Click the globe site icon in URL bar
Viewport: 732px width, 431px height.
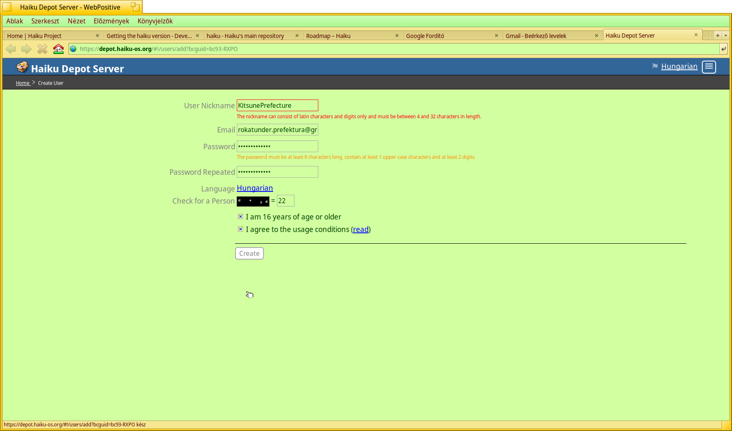point(73,49)
